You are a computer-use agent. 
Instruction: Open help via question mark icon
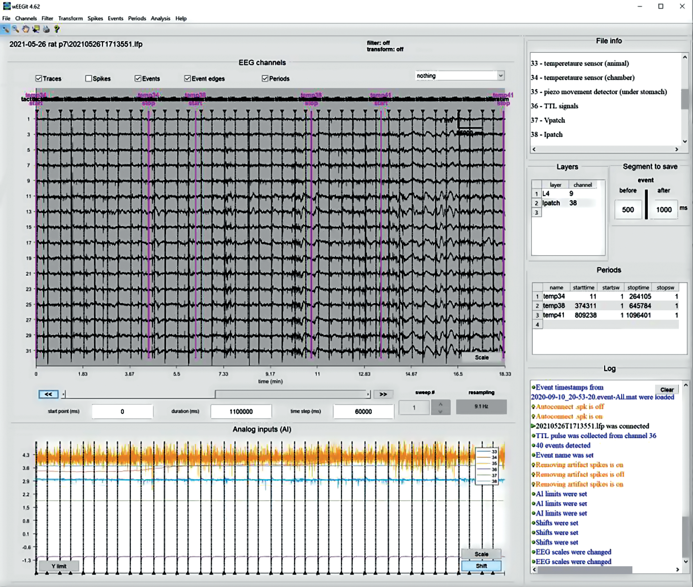pos(57,29)
